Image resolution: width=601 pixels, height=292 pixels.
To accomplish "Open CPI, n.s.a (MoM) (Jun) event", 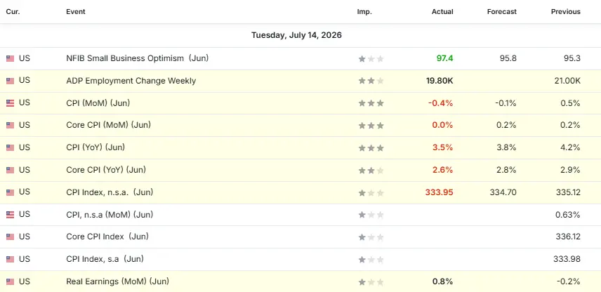I will [x=110, y=214].
